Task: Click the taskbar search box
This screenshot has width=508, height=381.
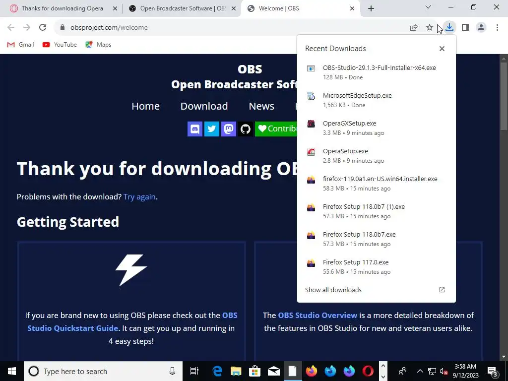Action: click(103, 371)
